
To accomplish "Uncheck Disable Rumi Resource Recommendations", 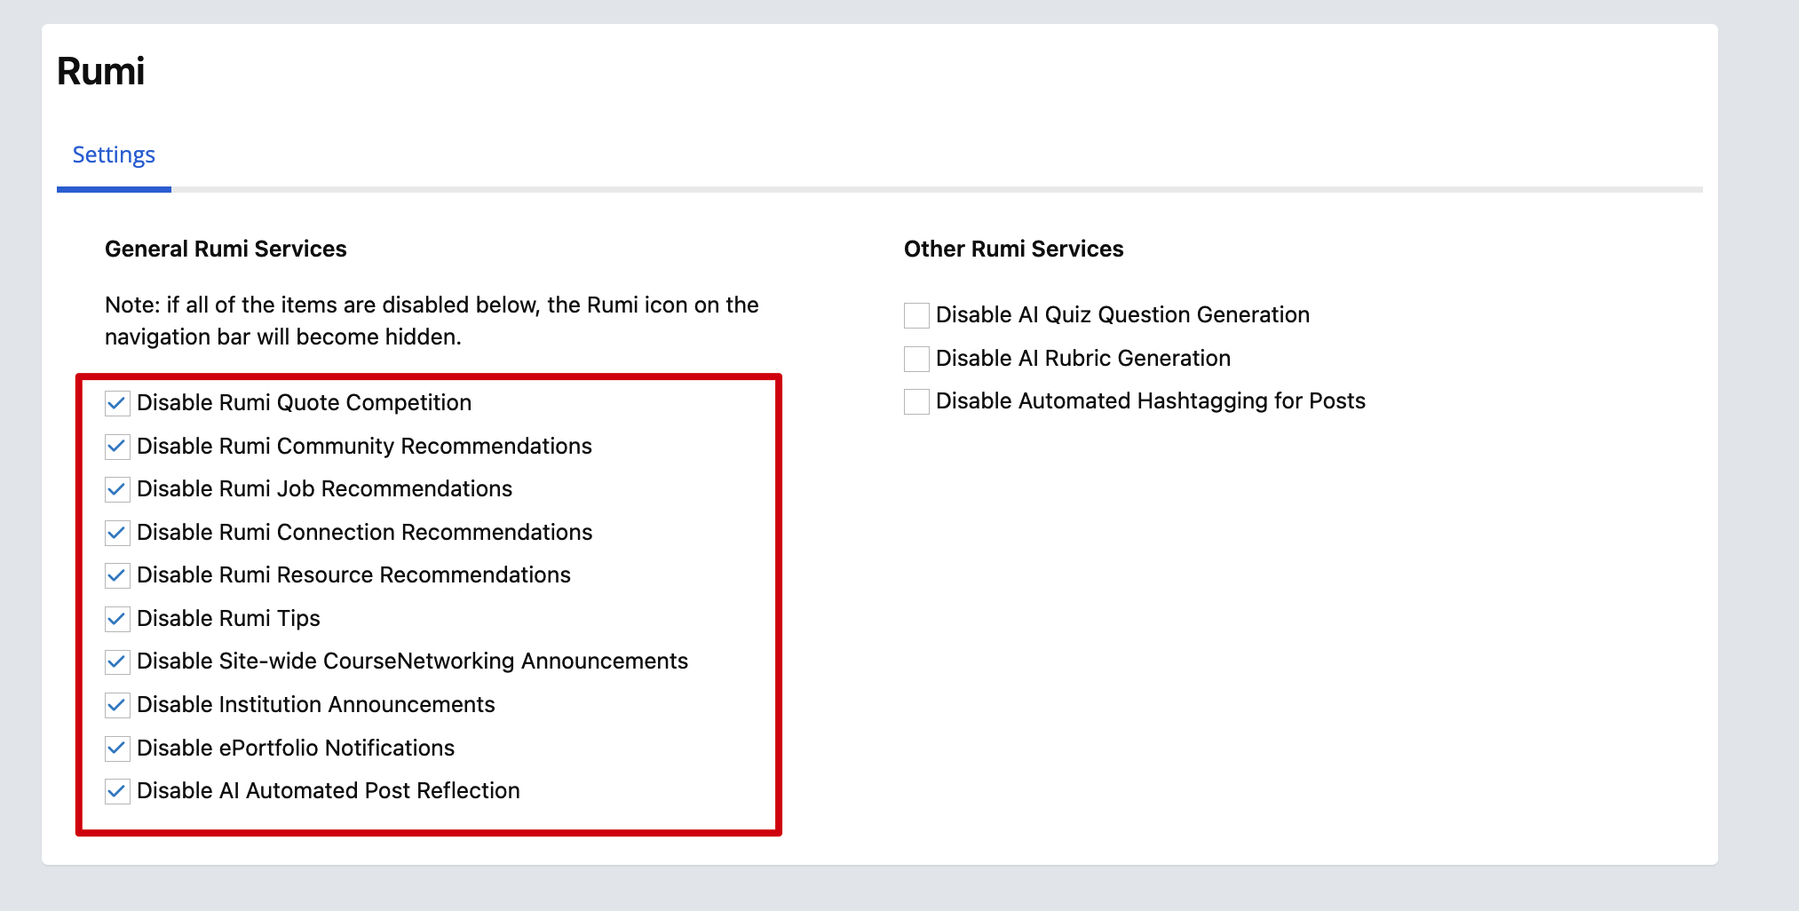I will pyautogui.click(x=117, y=575).
